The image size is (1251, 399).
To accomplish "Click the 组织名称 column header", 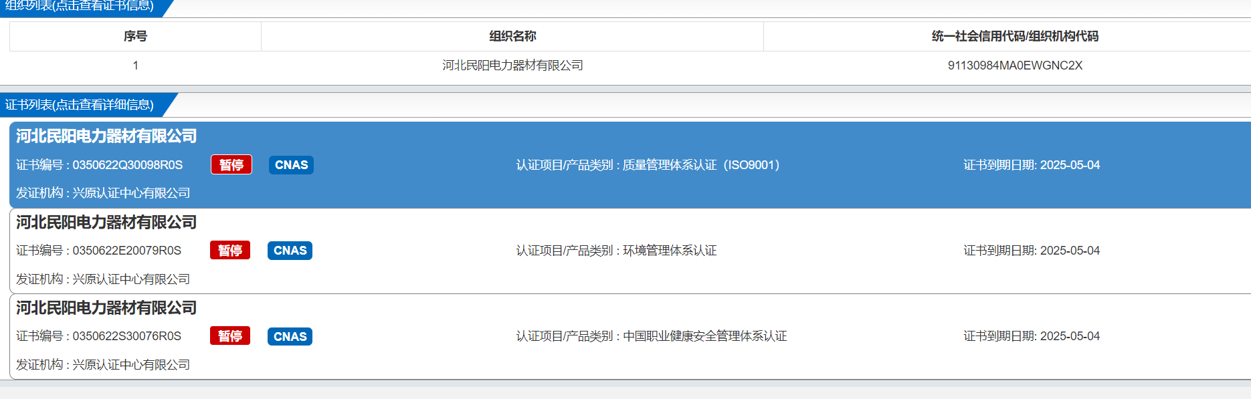I will [x=512, y=36].
